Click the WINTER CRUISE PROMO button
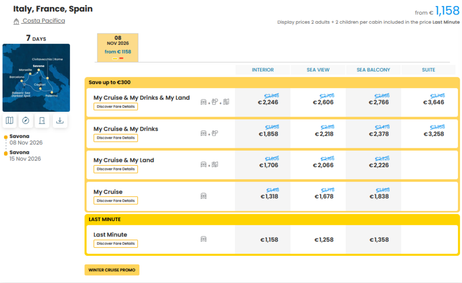This screenshot has height=283, width=462. pos(112,270)
